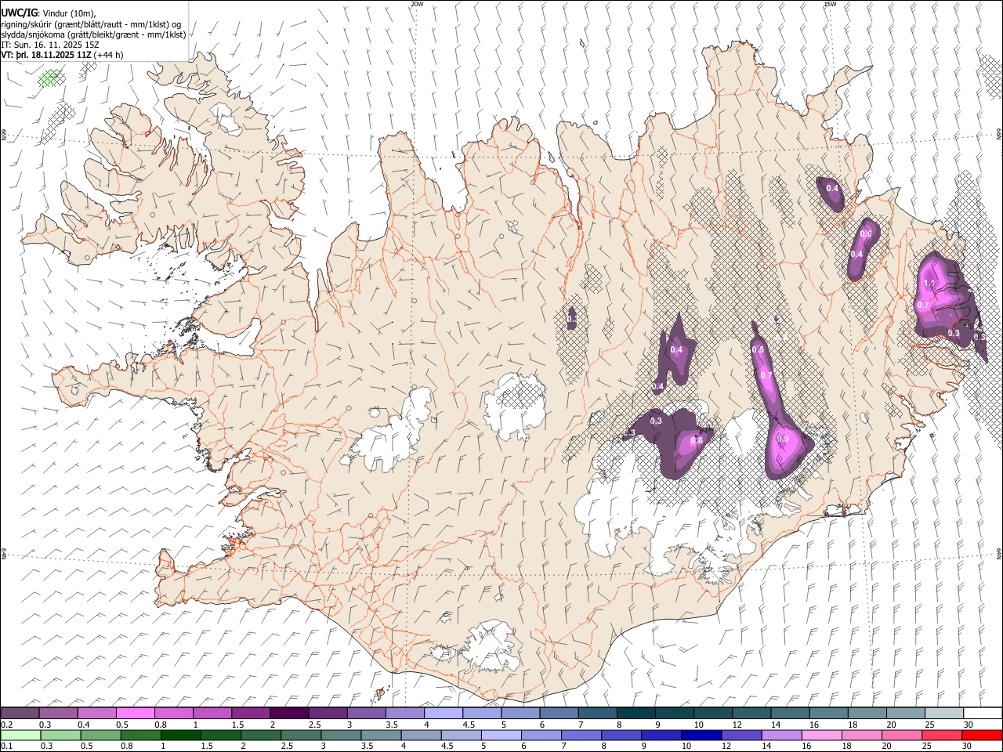Click the light lavender 4 swatch in upper legend

click(x=444, y=714)
